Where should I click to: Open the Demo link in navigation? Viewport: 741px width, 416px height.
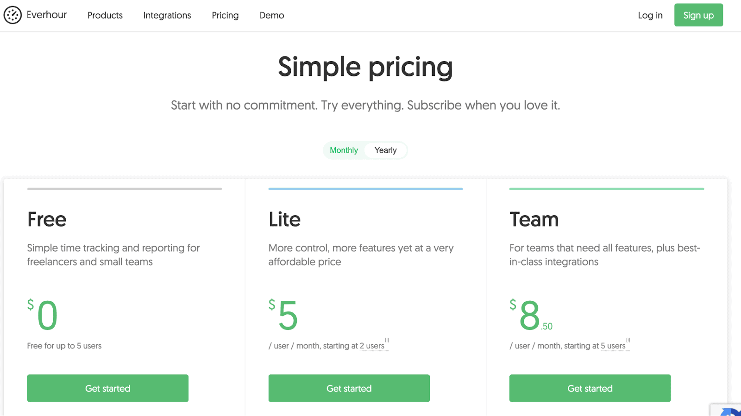coord(272,15)
